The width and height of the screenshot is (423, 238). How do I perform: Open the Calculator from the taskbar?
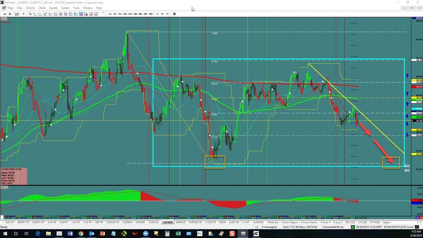167,234
